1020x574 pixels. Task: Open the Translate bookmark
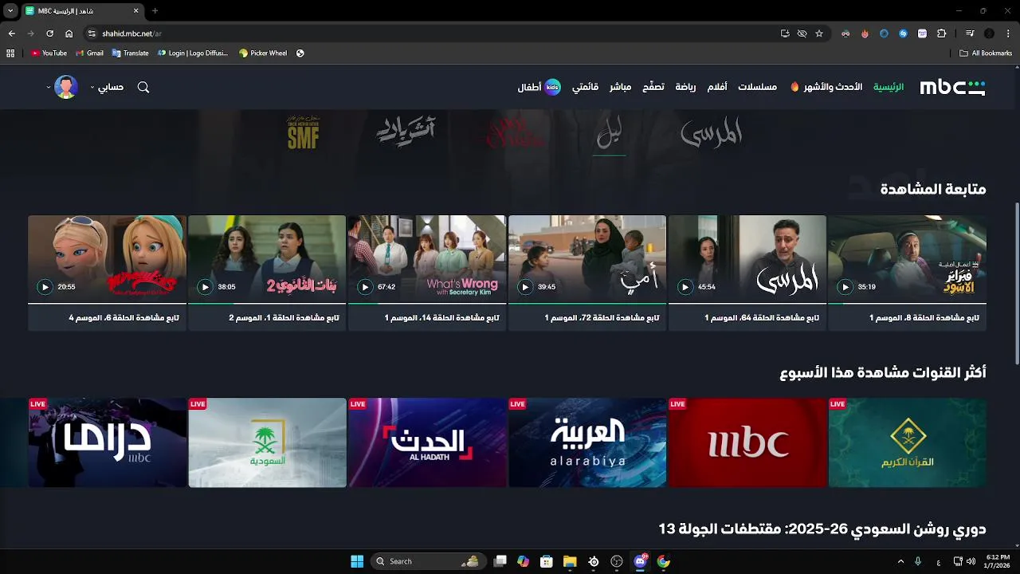131,53
